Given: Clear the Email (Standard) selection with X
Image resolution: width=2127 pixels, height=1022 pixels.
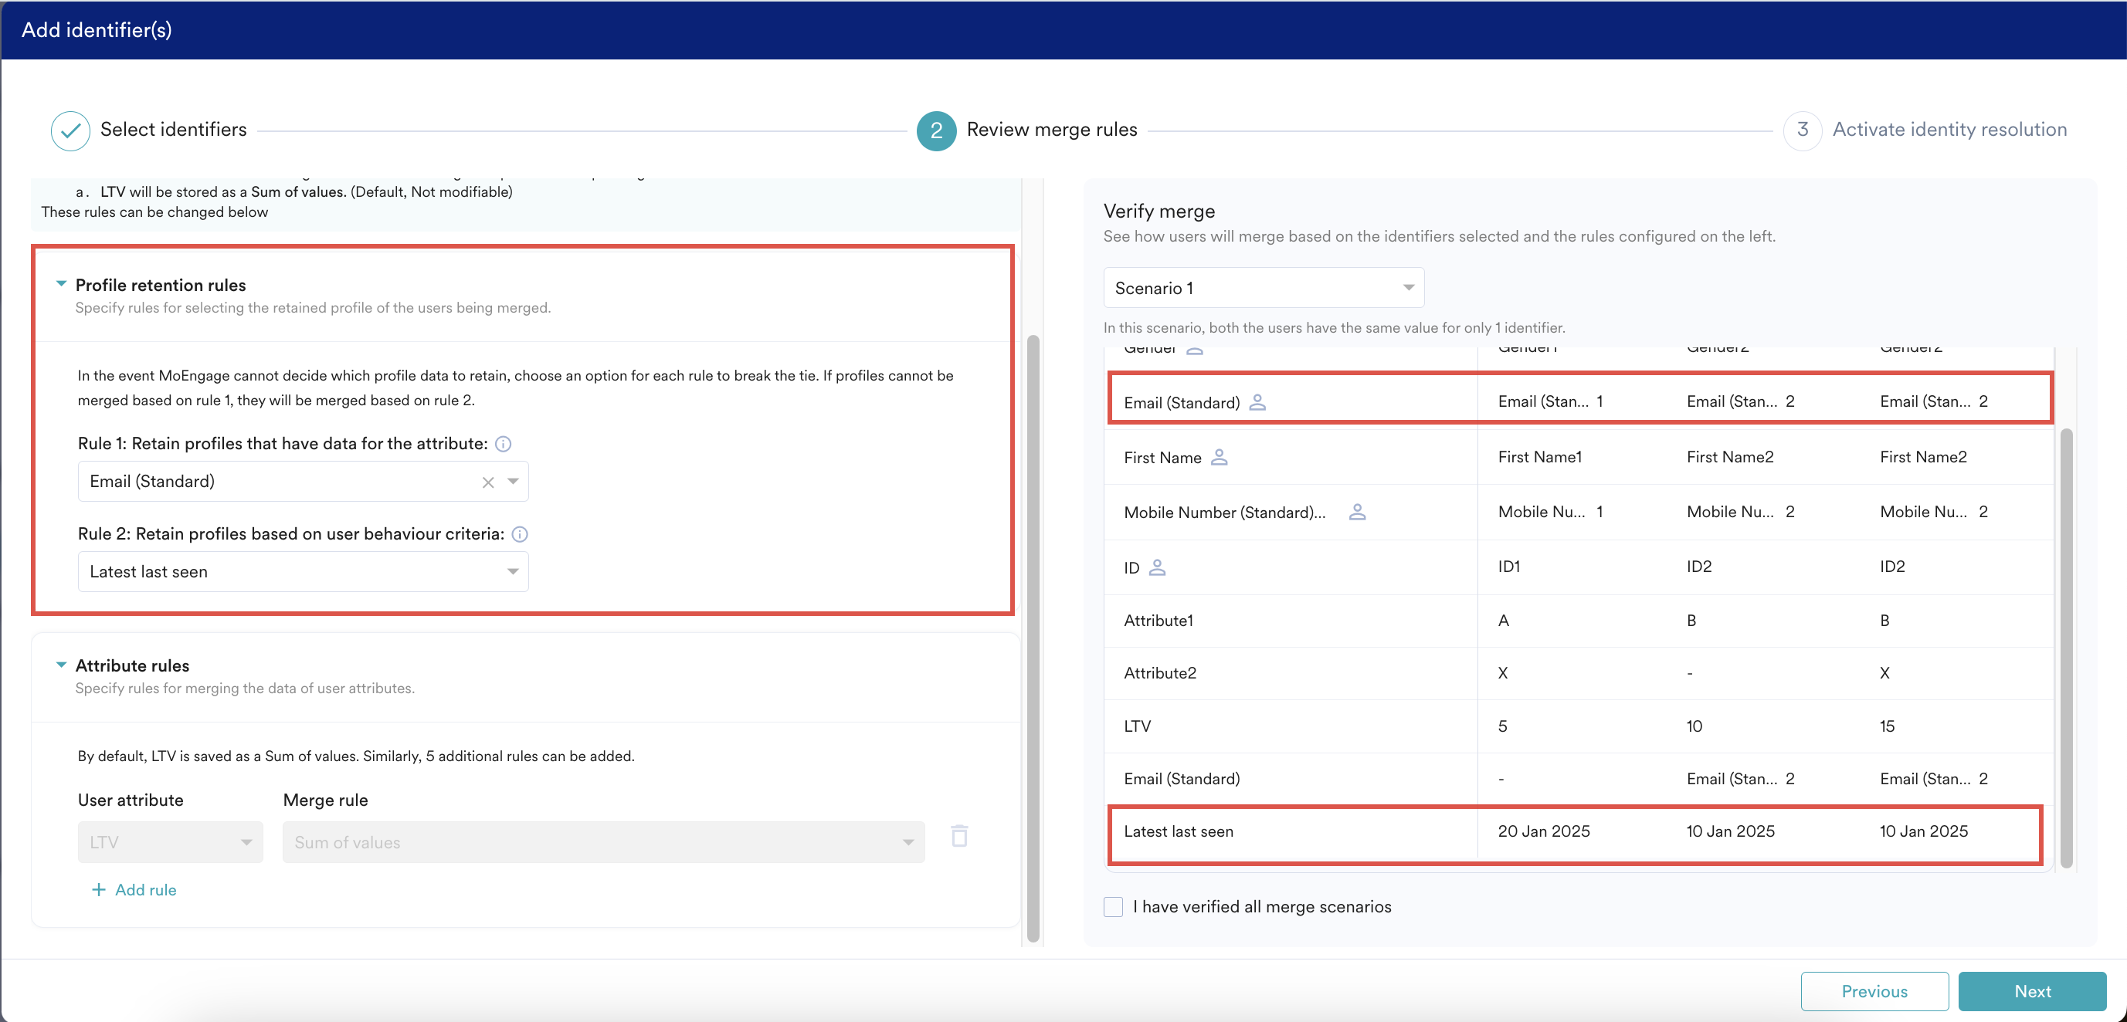Looking at the screenshot, I should tap(488, 482).
